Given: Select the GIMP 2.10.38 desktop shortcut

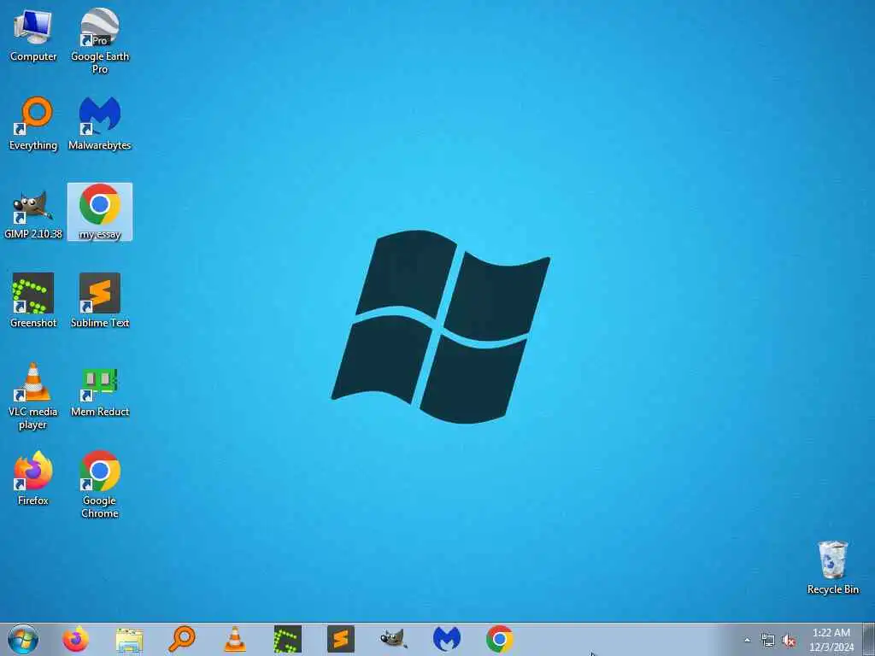Looking at the screenshot, I should (33, 213).
